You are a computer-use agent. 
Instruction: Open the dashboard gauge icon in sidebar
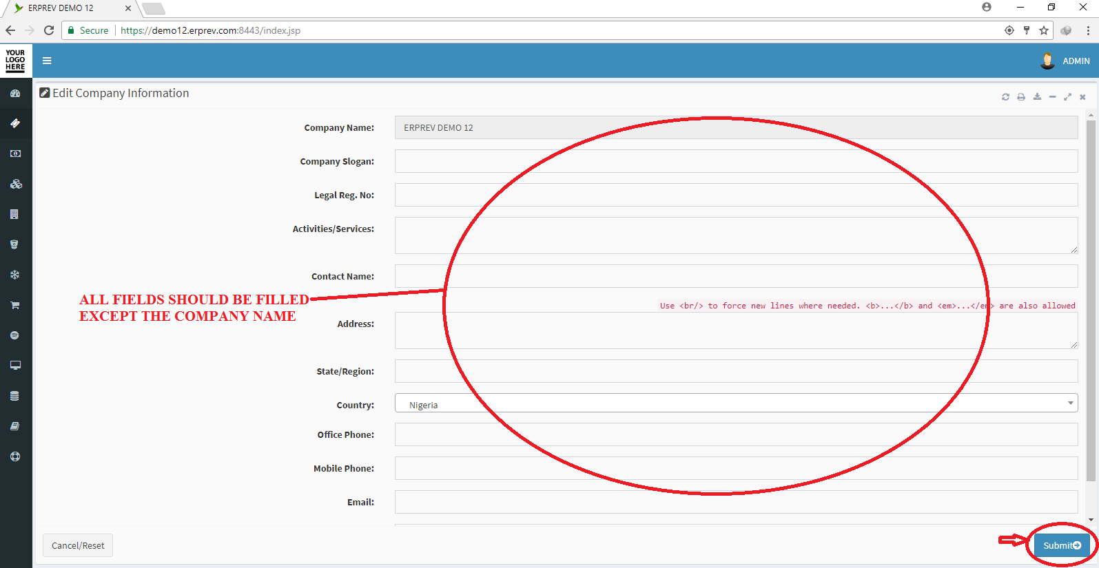pyautogui.click(x=15, y=93)
